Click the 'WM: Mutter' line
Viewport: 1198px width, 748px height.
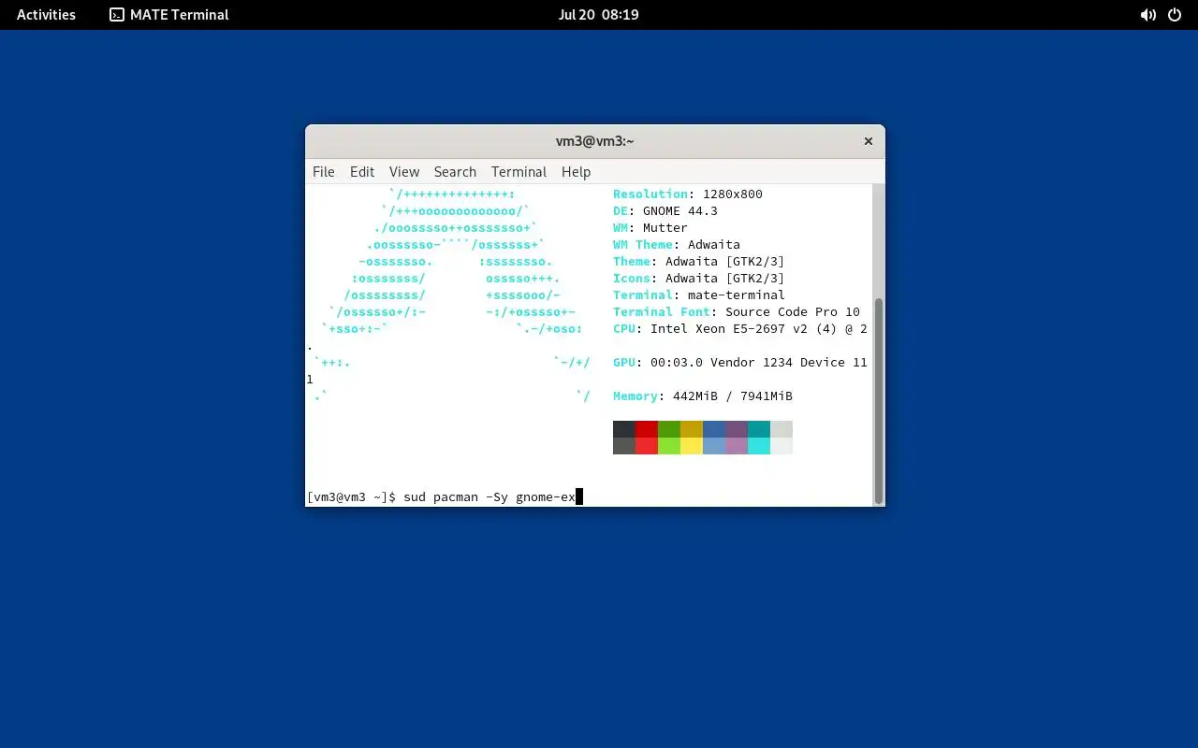point(650,228)
